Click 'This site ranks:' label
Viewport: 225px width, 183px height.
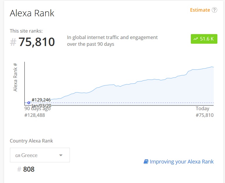point(26,31)
